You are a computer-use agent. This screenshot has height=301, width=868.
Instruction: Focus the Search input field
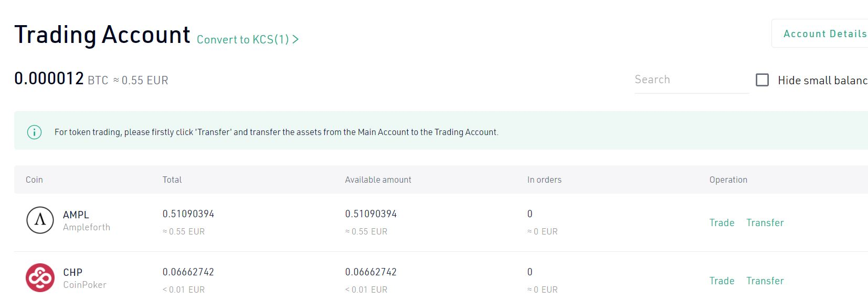(691, 80)
